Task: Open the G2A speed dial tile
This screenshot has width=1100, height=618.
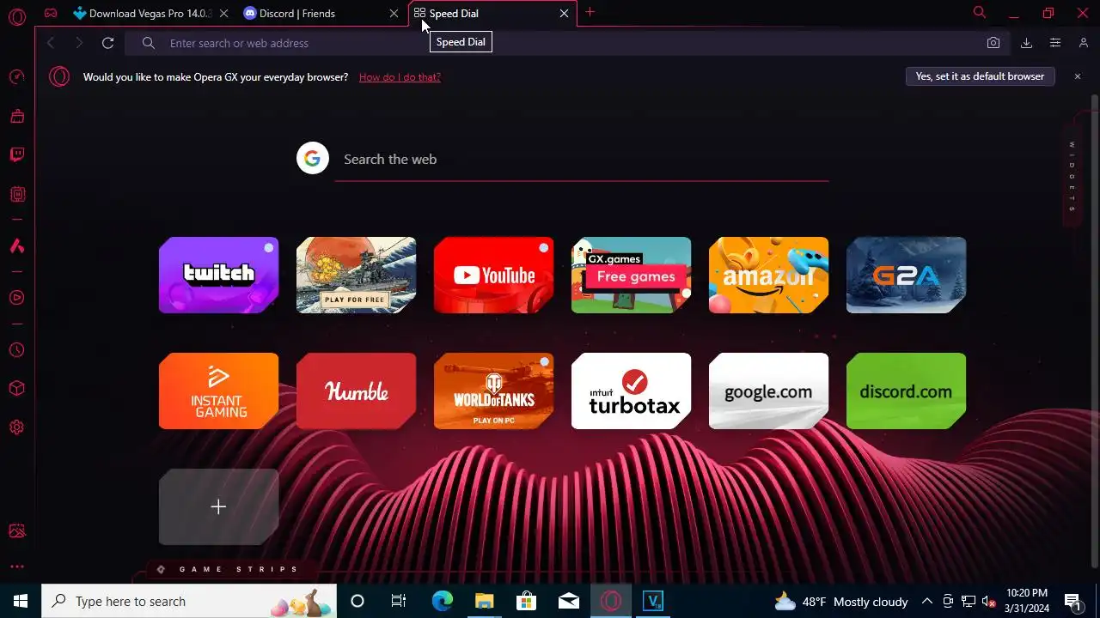Action: (x=906, y=276)
